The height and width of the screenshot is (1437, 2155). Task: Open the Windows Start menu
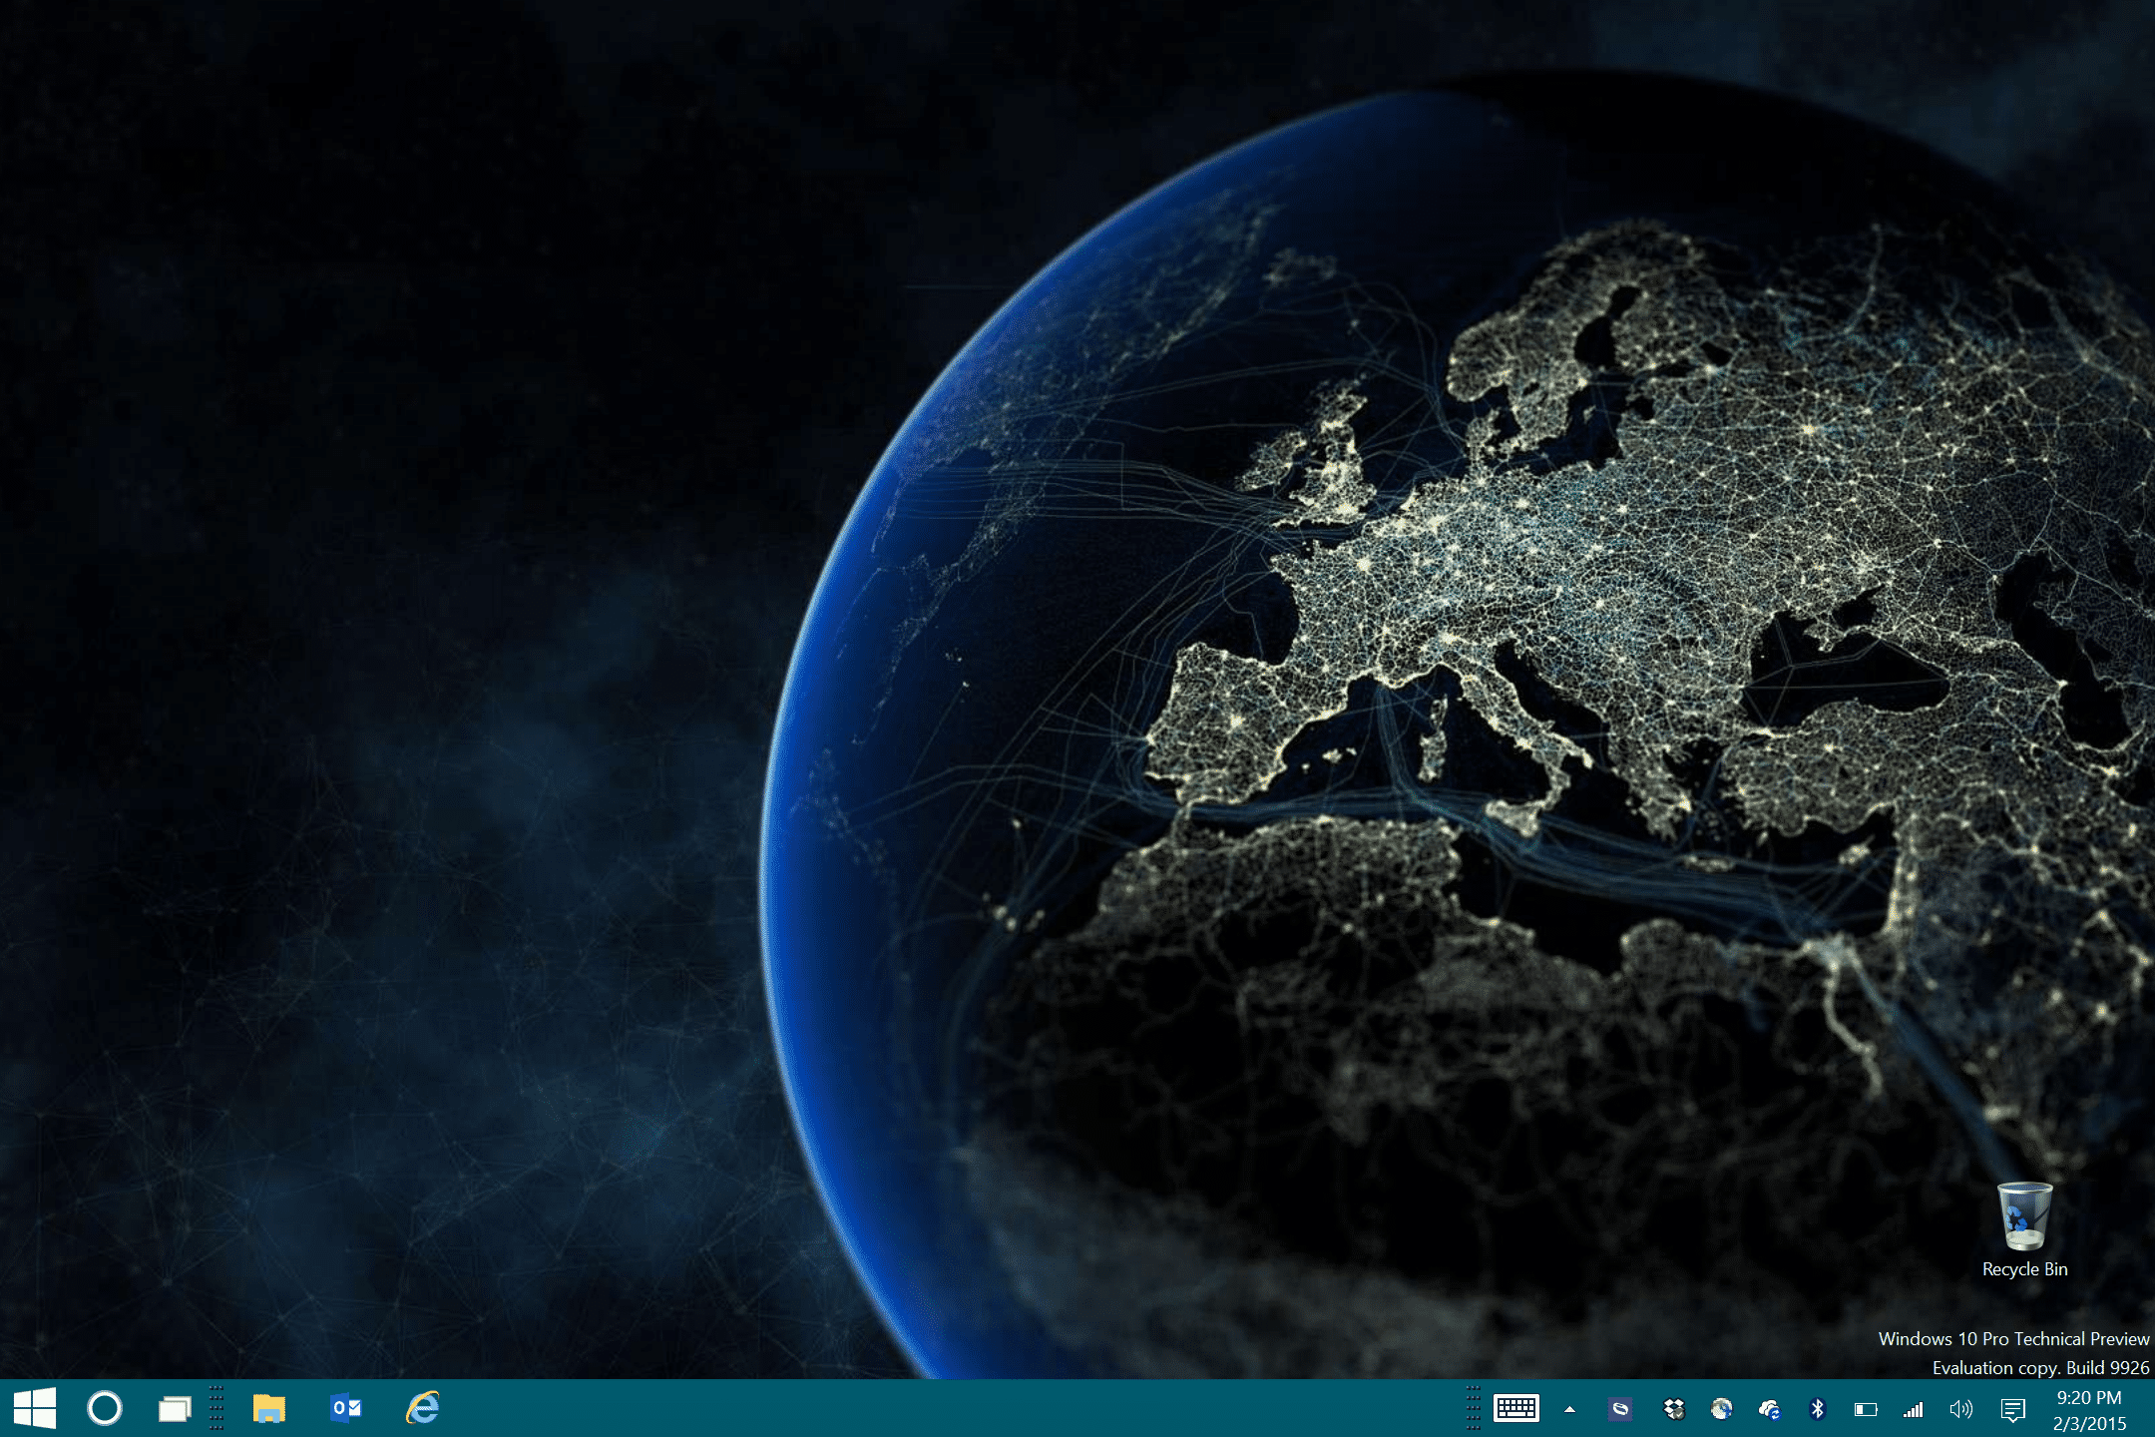coord(35,1408)
